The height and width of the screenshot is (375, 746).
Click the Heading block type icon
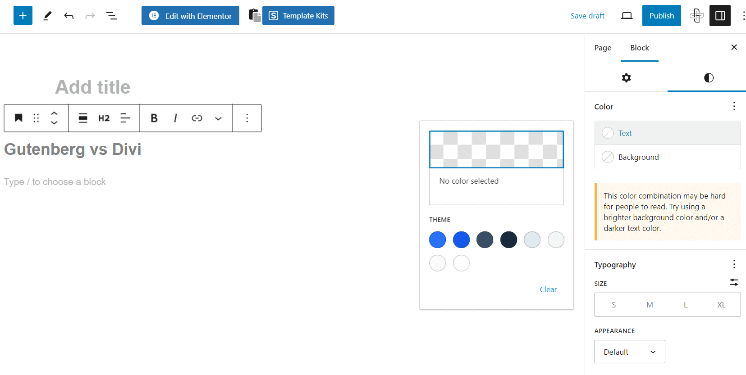point(18,118)
